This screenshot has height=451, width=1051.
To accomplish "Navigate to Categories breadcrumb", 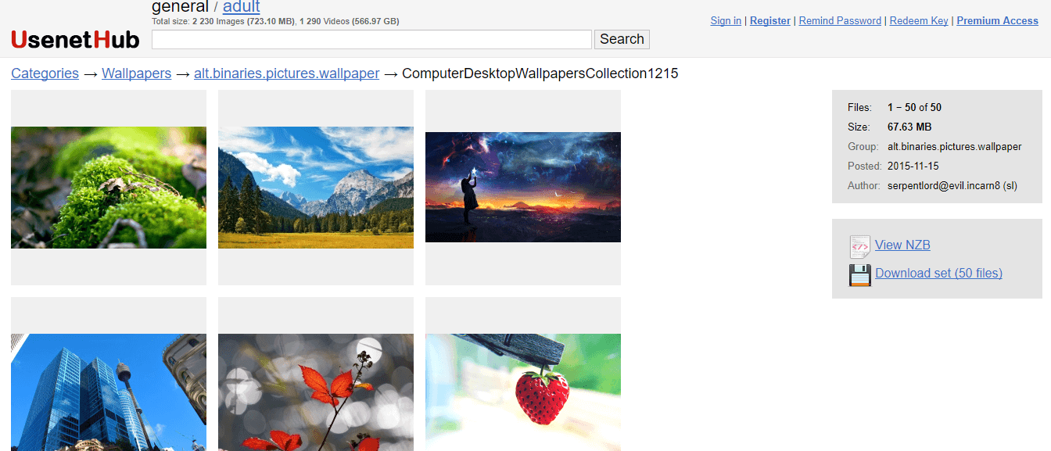I will click(45, 73).
